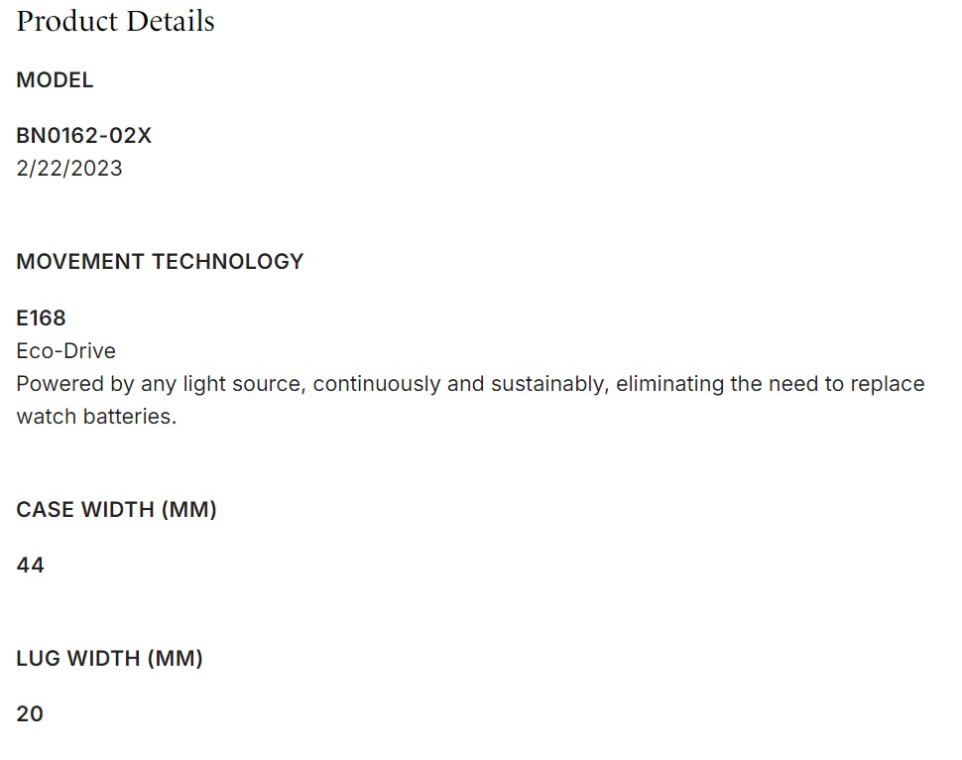Click the date 2/22/2023
Screen dimensions: 962x760
pos(69,168)
